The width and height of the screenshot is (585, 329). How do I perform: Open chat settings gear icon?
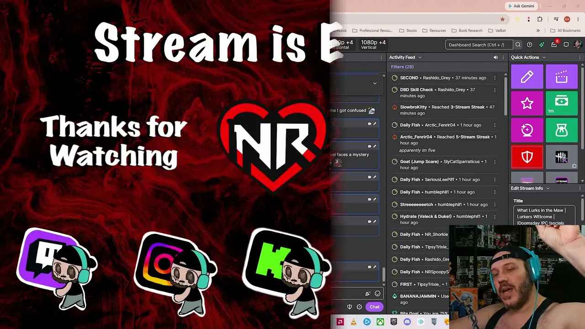click(x=359, y=307)
